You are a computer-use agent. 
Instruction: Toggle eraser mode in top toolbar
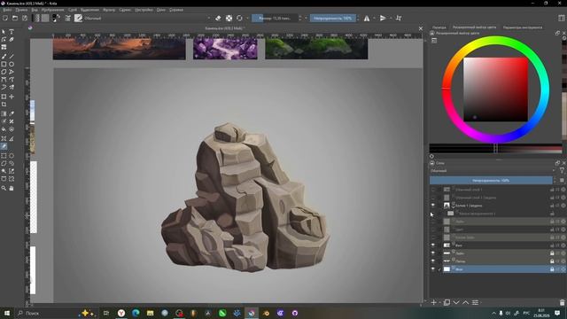(x=218, y=18)
